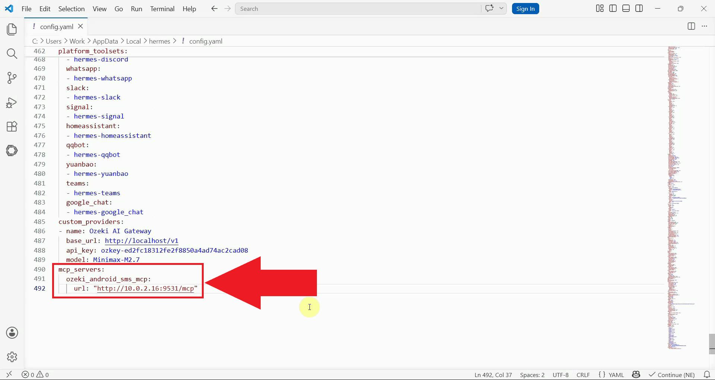Go back with the left arrow
This screenshot has height=380, width=715.
tap(214, 9)
